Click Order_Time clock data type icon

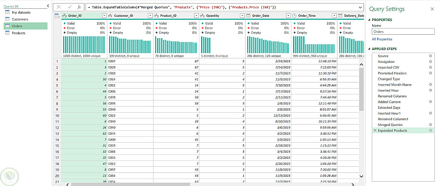coord(294,16)
